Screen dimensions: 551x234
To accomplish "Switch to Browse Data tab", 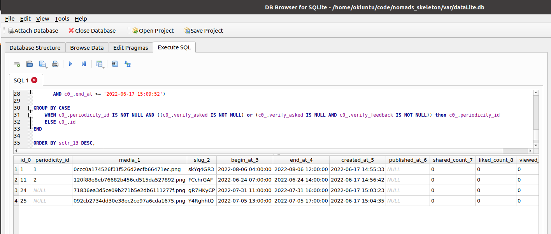I will 87,47.
